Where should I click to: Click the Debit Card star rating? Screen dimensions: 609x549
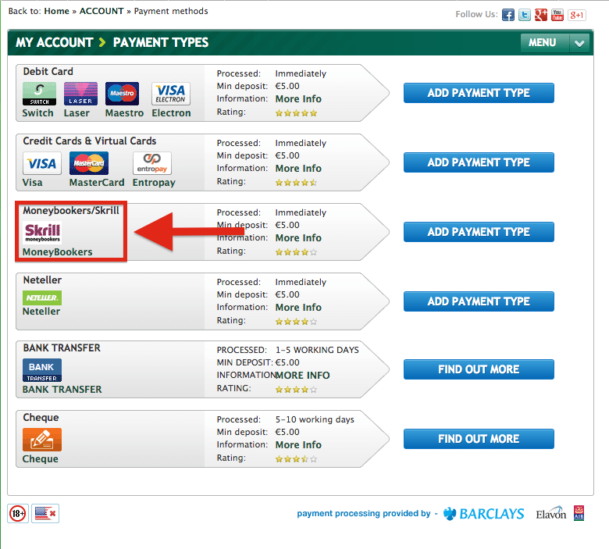click(x=297, y=113)
